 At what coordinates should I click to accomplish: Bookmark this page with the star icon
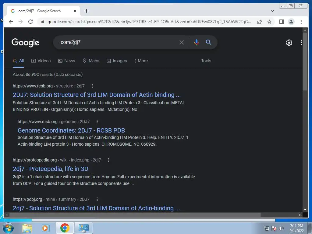point(269,22)
